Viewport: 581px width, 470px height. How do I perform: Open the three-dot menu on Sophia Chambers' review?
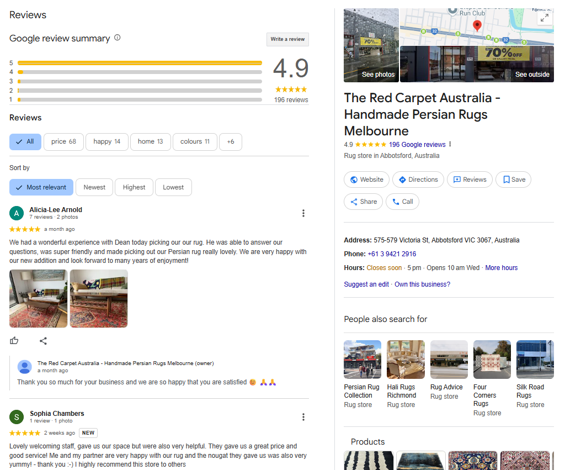pyautogui.click(x=303, y=417)
